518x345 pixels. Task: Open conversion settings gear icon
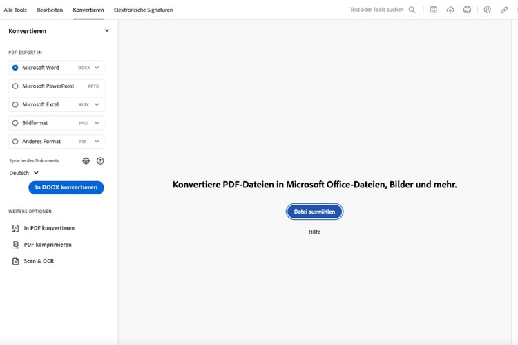tap(86, 160)
